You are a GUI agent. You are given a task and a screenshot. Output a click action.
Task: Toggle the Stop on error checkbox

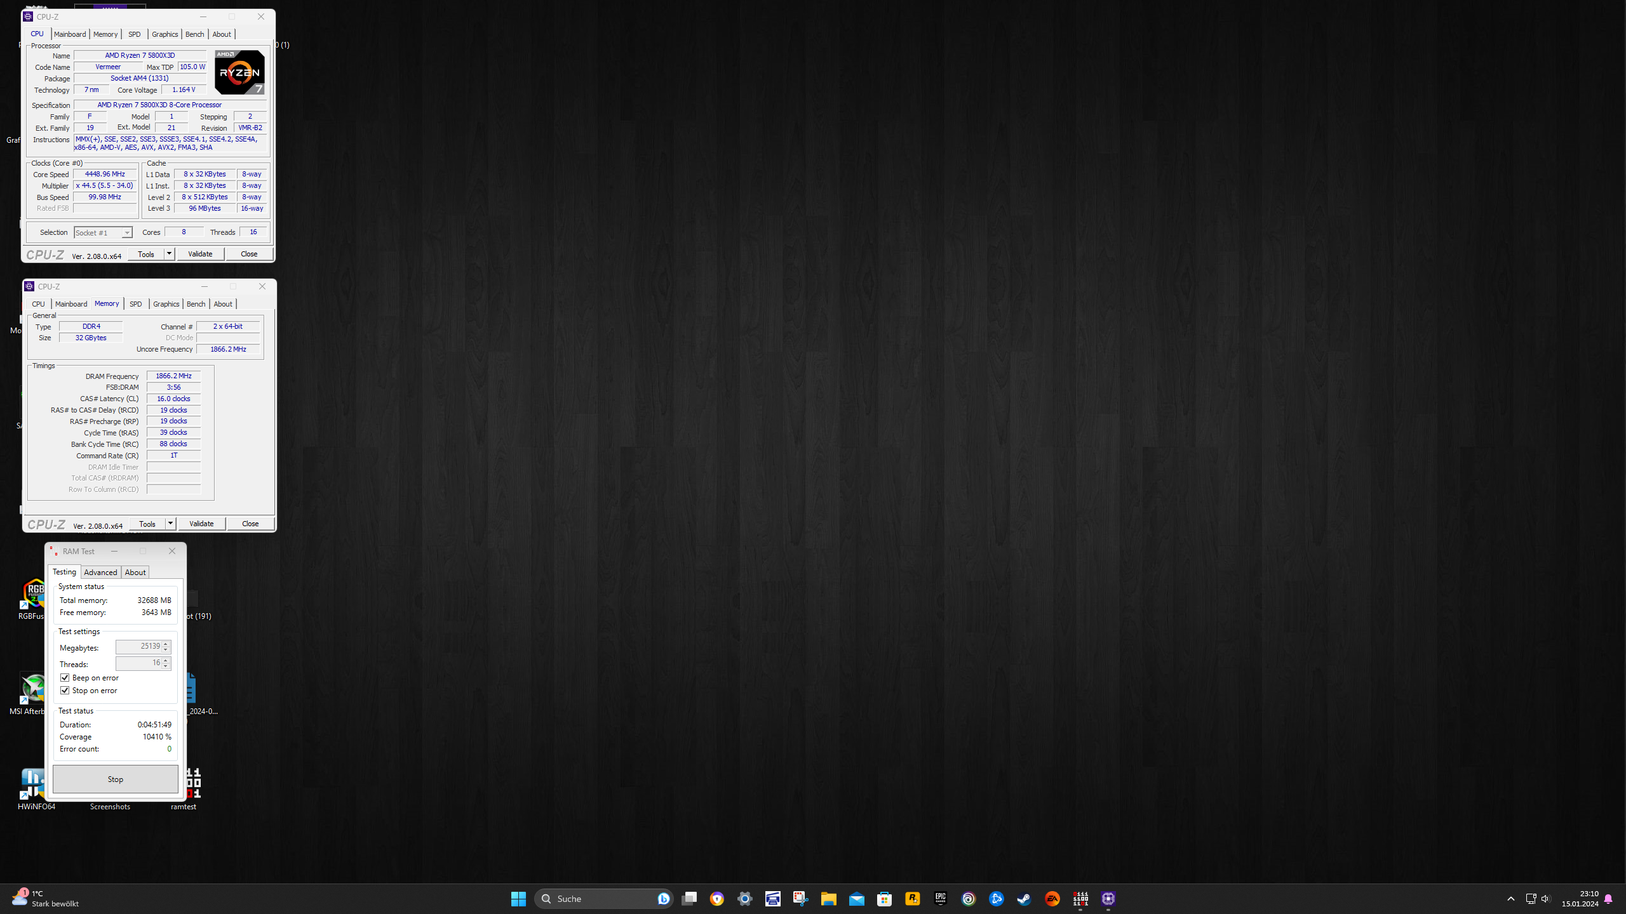[65, 691]
